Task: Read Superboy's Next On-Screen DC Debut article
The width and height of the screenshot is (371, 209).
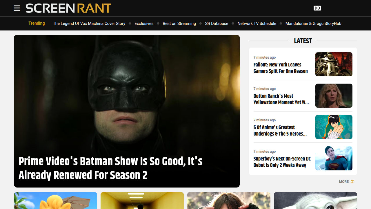Action: click(282, 162)
